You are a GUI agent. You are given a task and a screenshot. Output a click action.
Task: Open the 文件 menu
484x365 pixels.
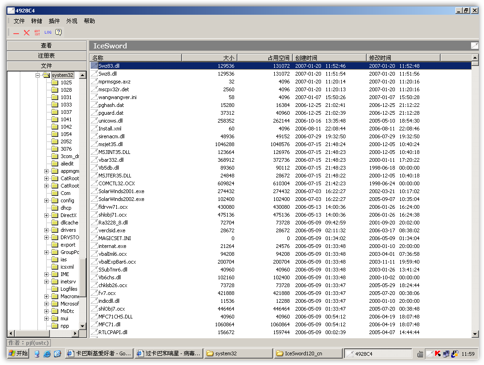(x=19, y=21)
